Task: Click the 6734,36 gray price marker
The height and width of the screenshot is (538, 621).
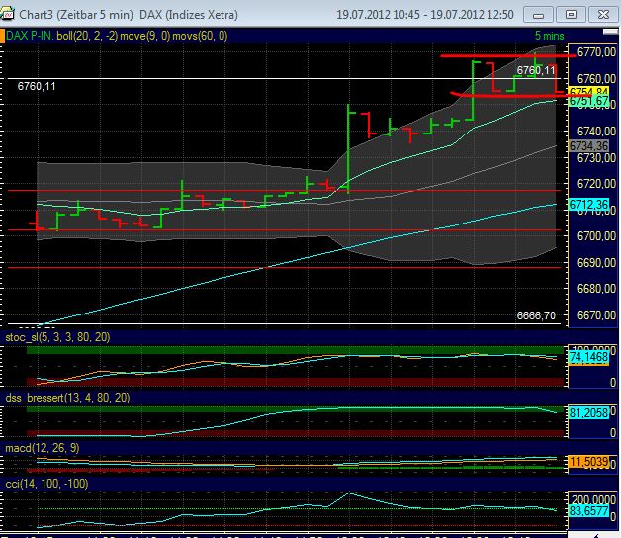Action: point(588,145)
